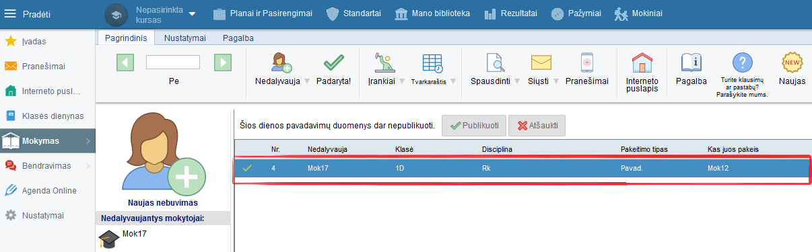The height and width of the screenshot is (252, 812).
Task: Click the green next day arrow
Action: click(x=223, y=62)
